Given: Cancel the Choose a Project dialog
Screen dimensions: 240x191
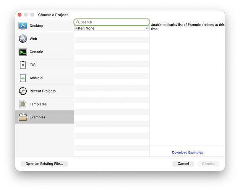Looking at the screenshot, I should tap(183, 163).
